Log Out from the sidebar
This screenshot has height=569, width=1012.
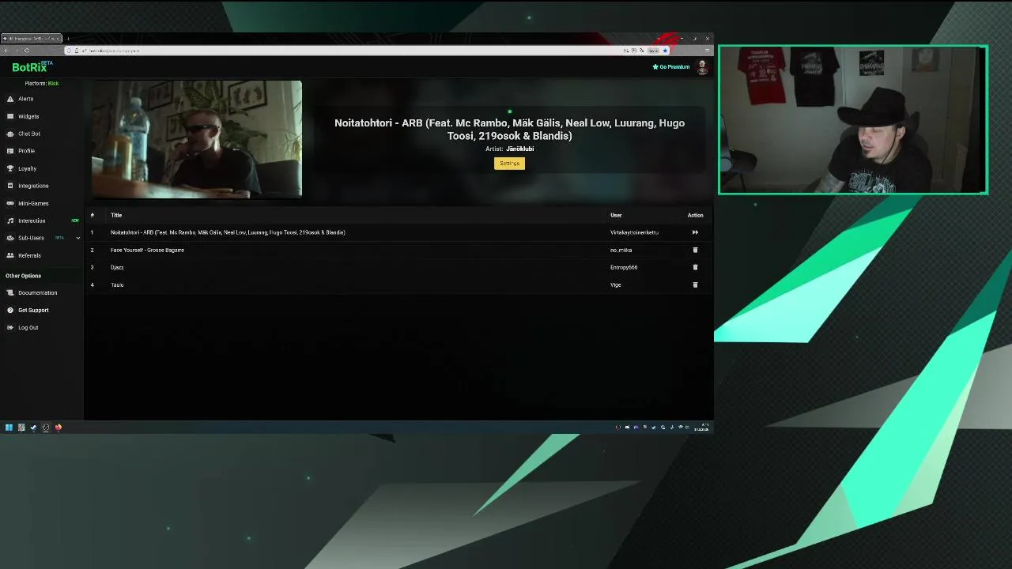[x=28, y=327]
